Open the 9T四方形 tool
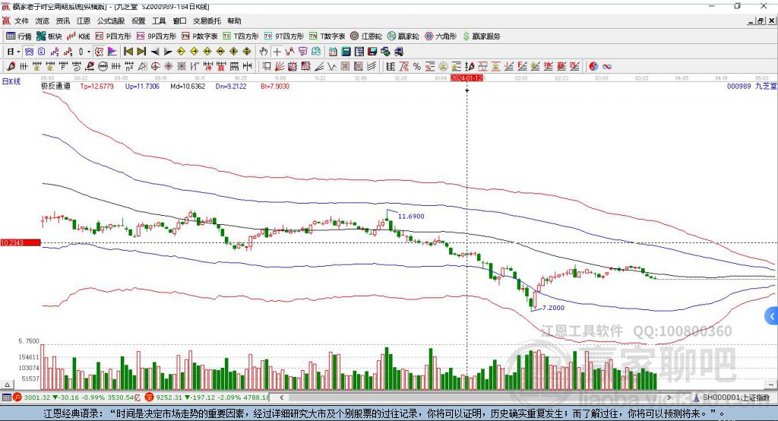 (x=284, y=36)
